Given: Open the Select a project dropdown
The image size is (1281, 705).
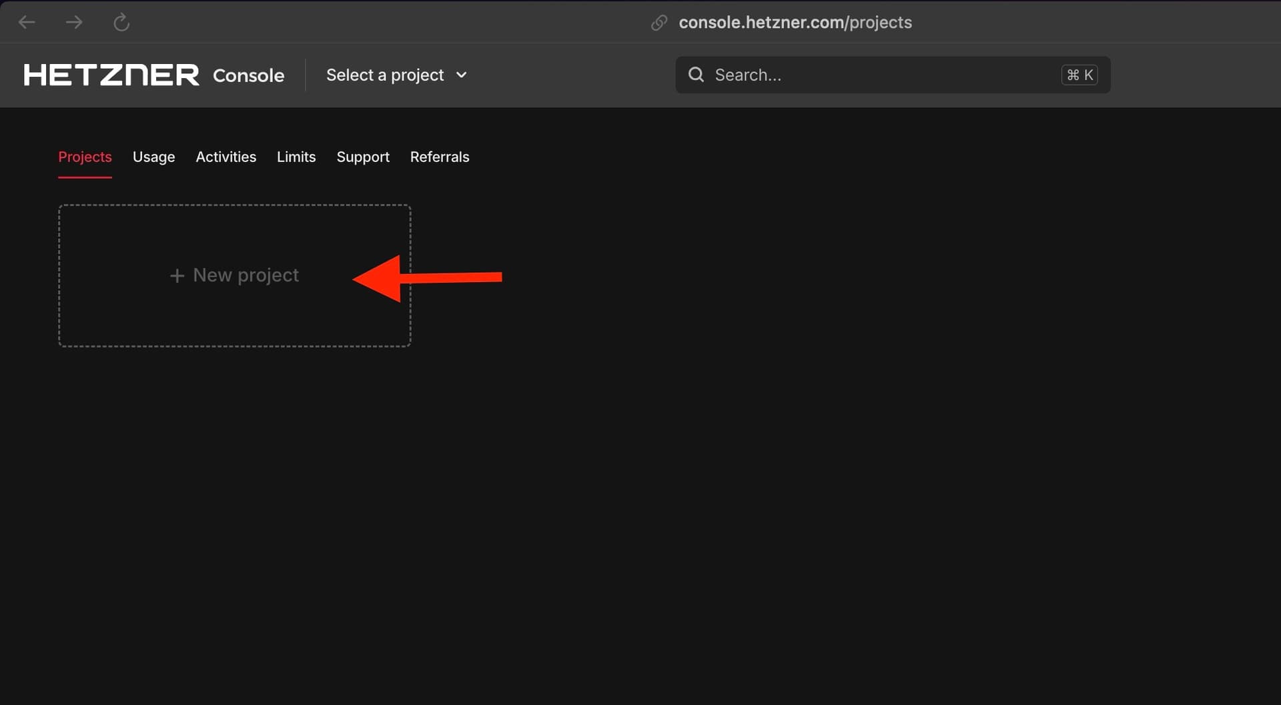Looking at the screenshot, I should 385,75.
